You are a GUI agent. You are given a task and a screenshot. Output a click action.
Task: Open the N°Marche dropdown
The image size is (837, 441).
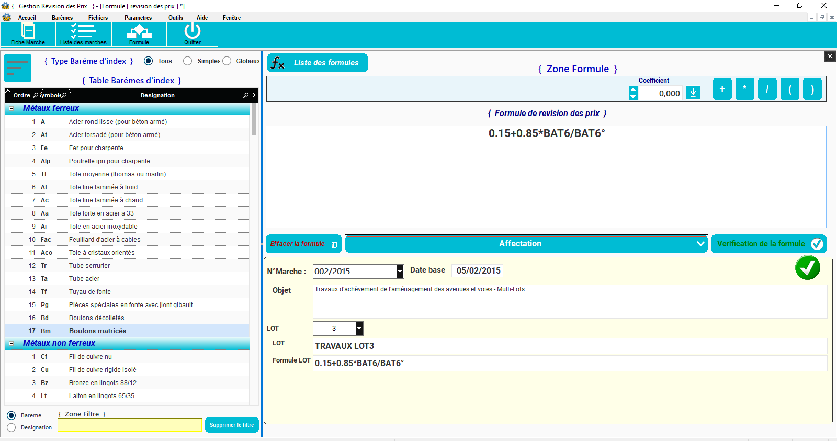[400, 271]
